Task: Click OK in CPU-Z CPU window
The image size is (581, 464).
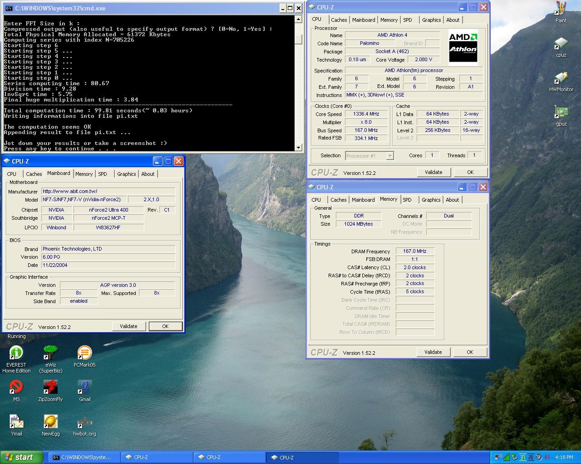Action: (470, 172)
